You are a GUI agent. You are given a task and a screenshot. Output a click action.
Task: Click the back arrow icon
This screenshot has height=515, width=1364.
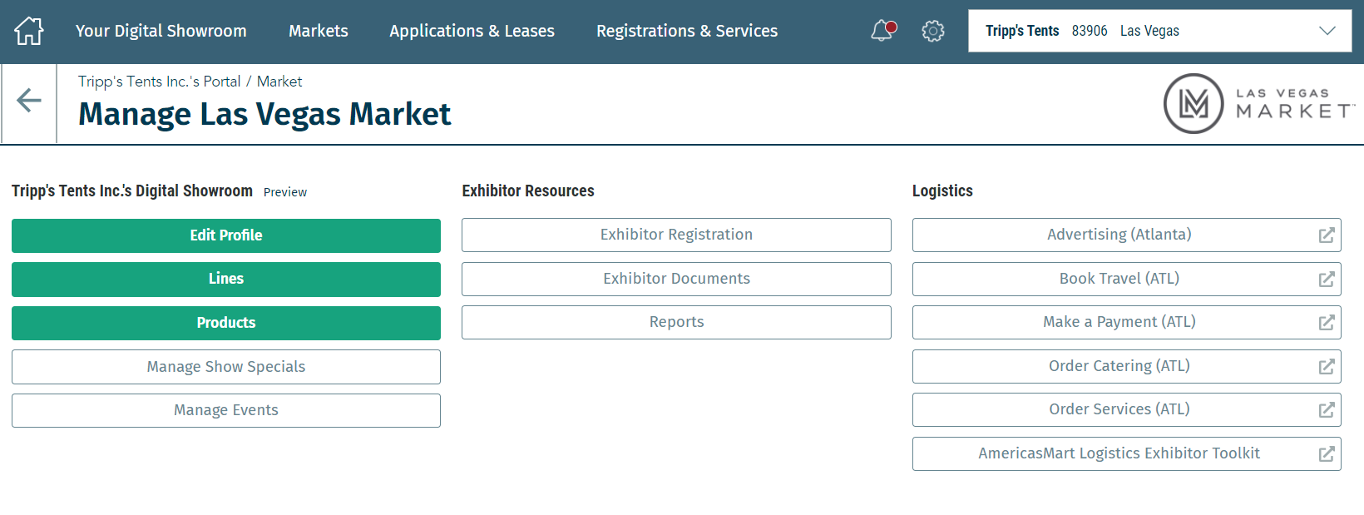click(x=29, y=101)
